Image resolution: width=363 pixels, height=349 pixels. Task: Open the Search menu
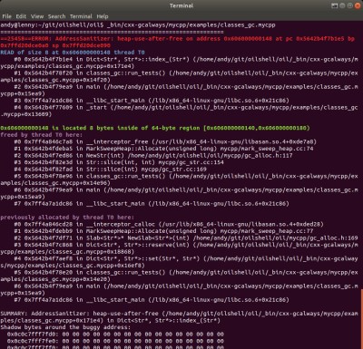56,16
